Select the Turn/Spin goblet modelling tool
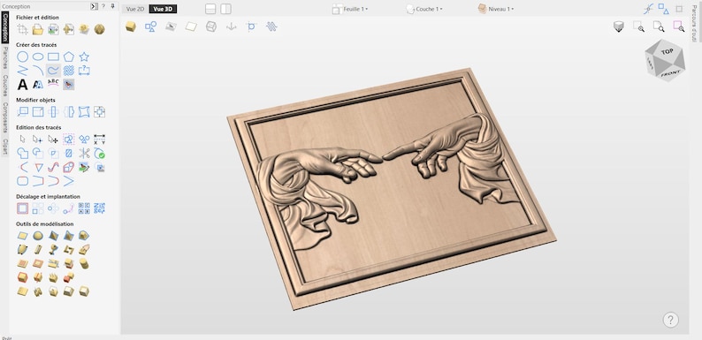The height and width of the screenshot is (340, 702). point(53,249)
